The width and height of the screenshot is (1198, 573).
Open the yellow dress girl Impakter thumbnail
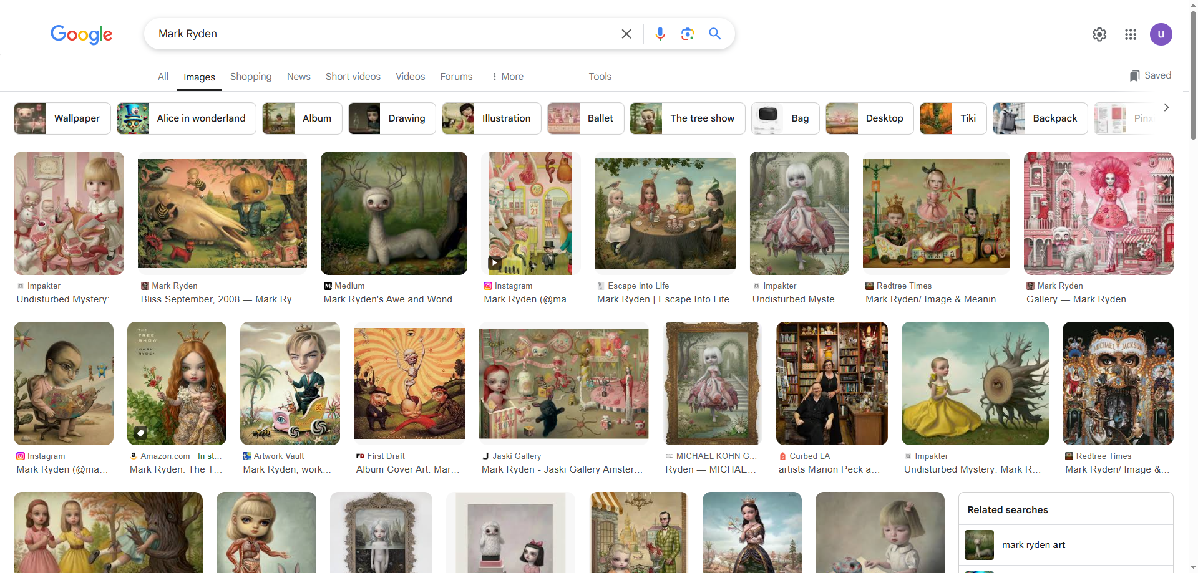pyautogui.click(x=975, y=383)
